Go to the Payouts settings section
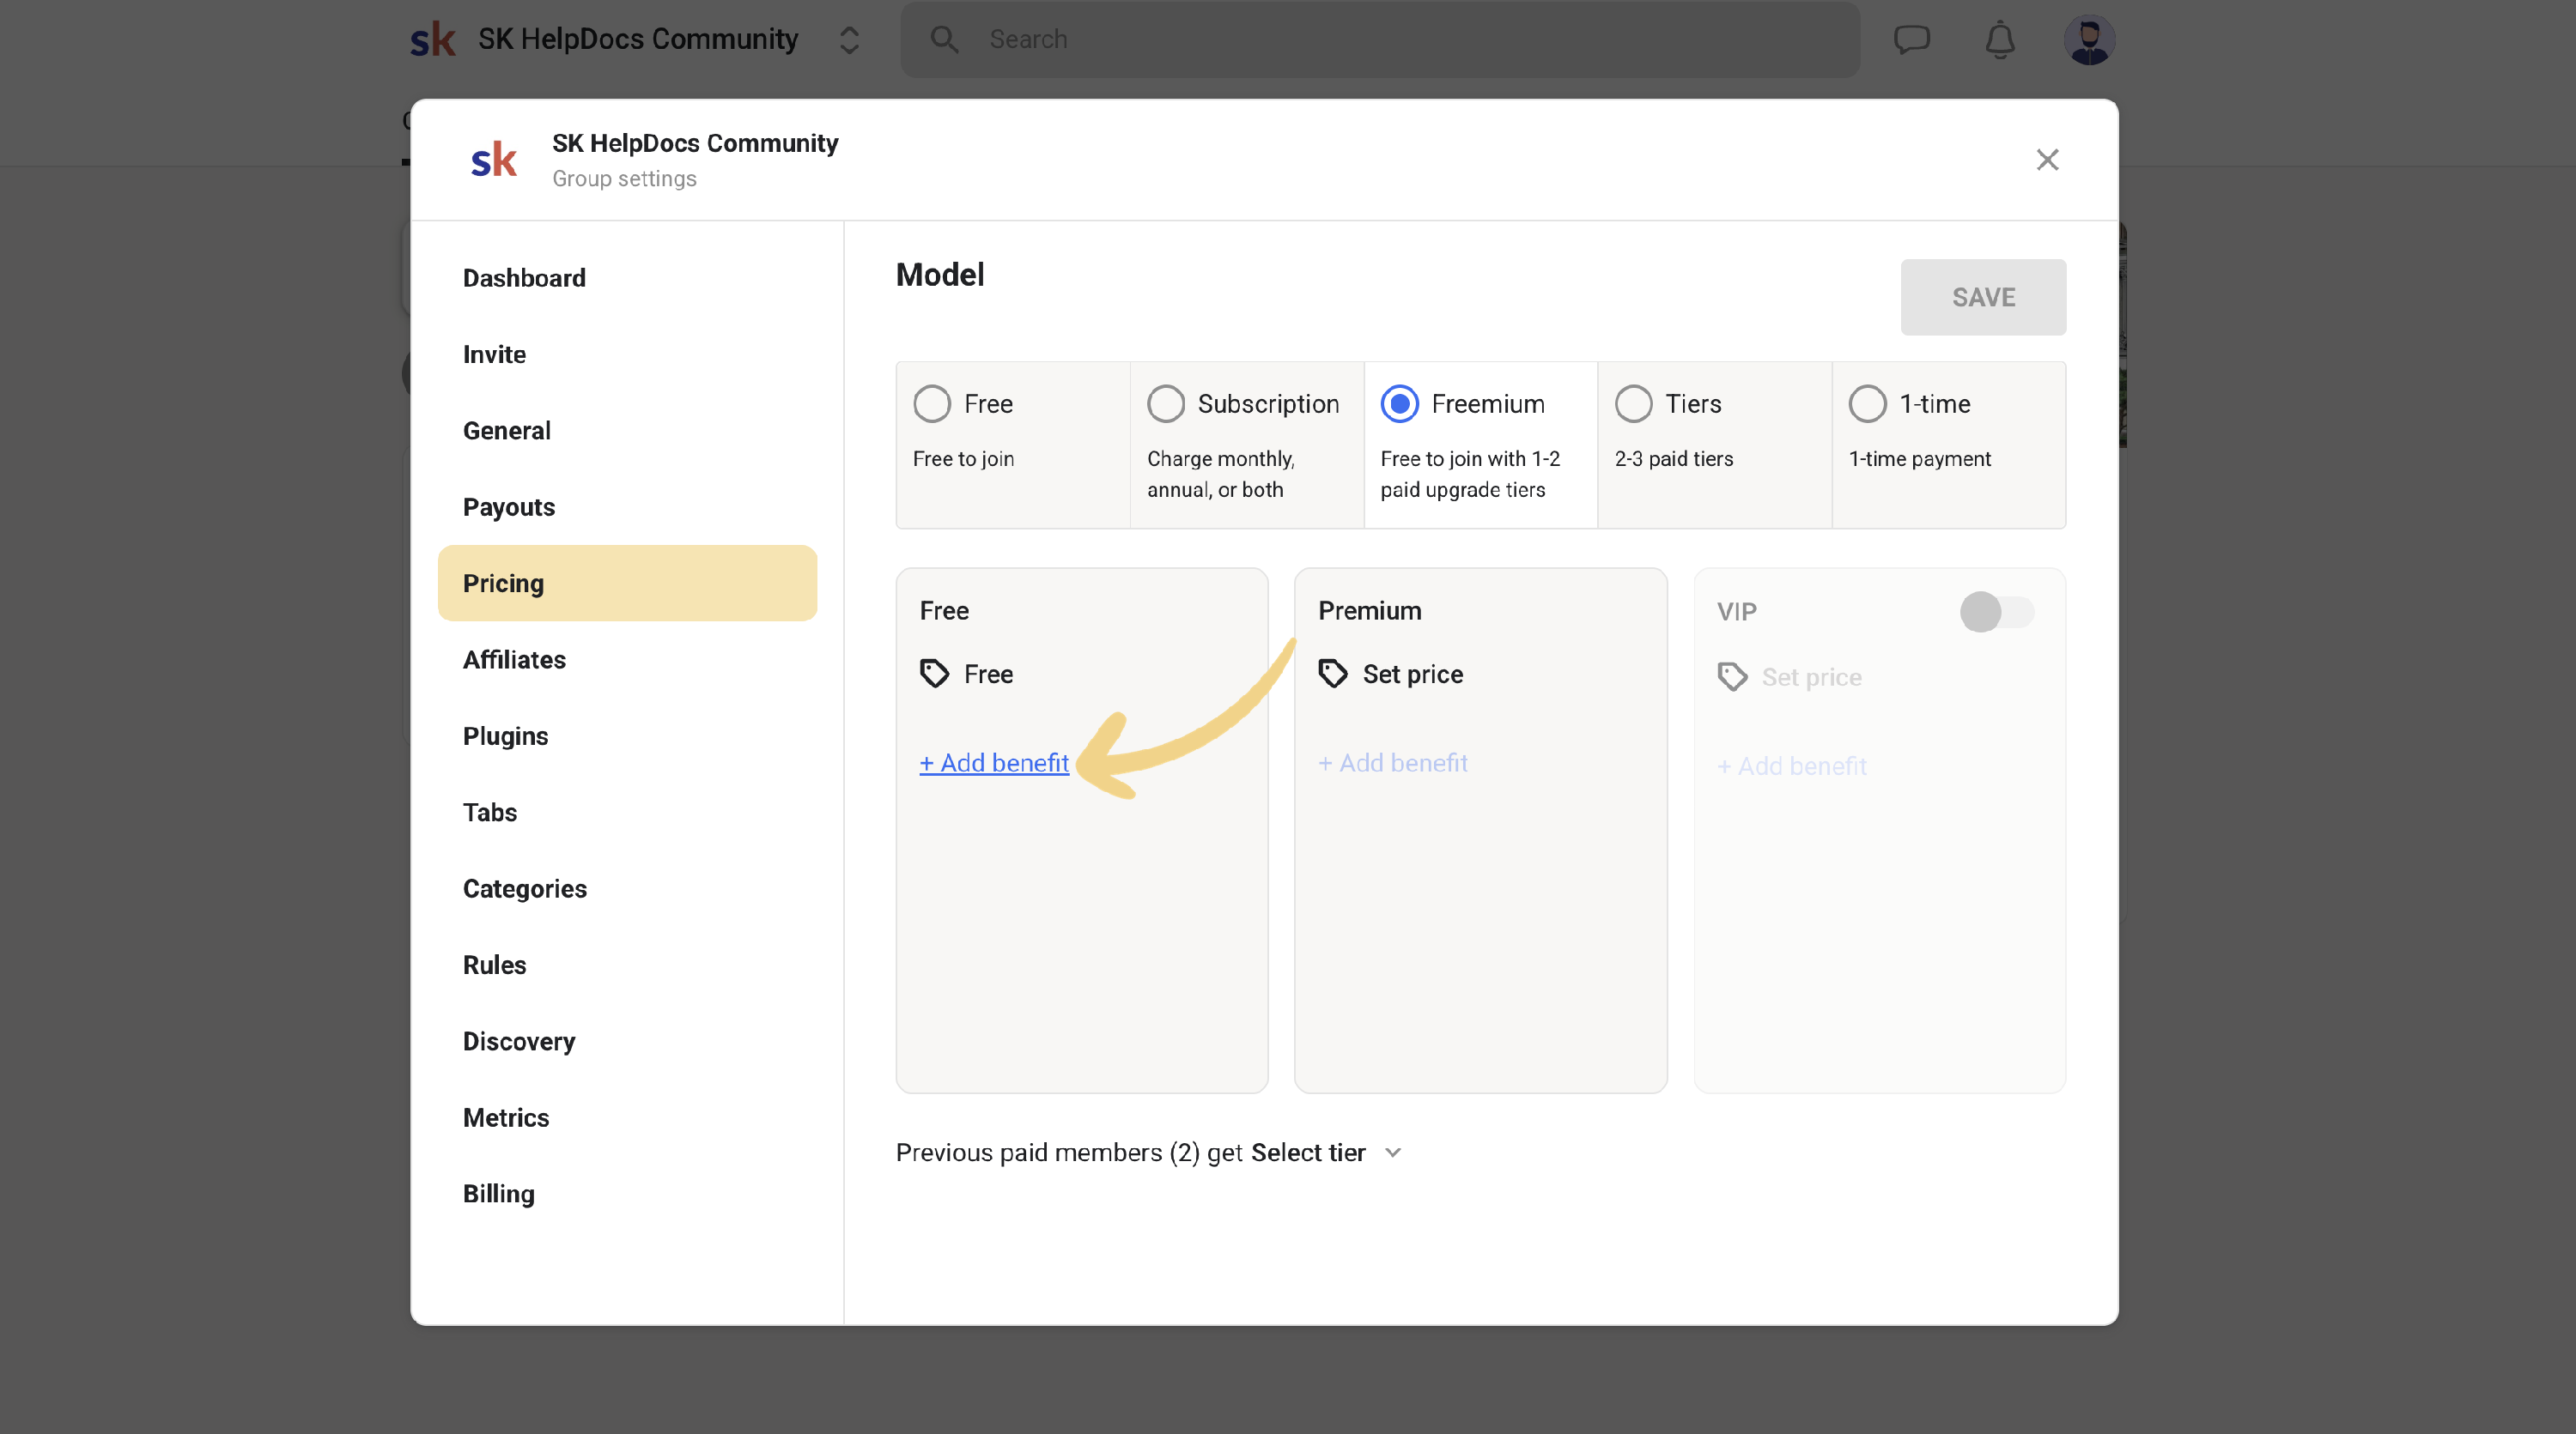 coord(508,506)
